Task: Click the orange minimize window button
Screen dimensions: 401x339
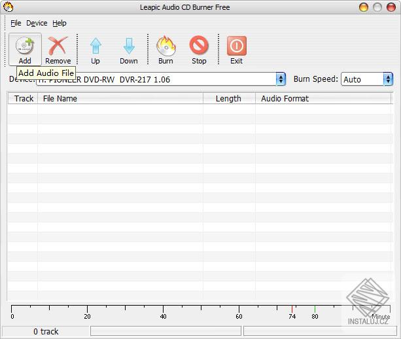Action: [x=364, y=7]
